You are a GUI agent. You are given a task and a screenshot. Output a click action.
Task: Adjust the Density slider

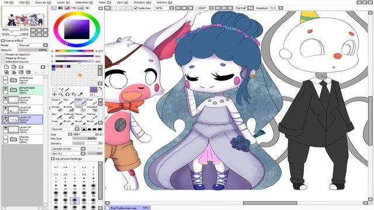click(88, 143)
